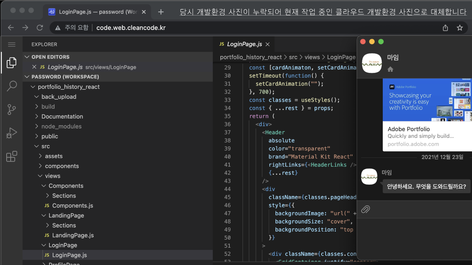This screenshot has height=265, width=472.
Task: Open the Explorer view in activity bar
Action: (11, 63)
